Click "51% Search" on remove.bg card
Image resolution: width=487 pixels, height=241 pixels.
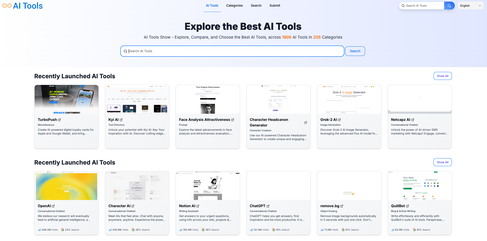(352, 230)
